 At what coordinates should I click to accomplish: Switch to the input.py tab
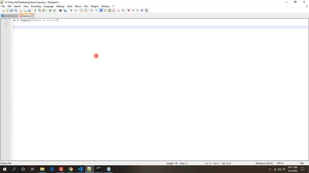(x=26, y=16)
